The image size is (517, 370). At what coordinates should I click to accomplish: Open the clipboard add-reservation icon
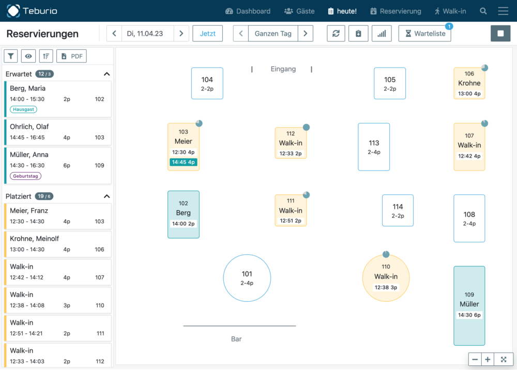tap(358, 34)
